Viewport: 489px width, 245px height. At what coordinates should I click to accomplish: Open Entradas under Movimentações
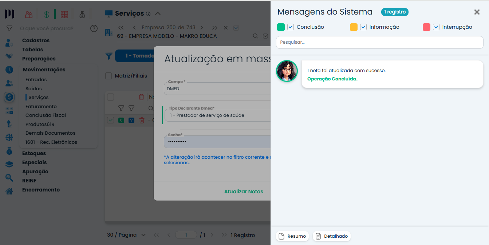pos(36,79)
